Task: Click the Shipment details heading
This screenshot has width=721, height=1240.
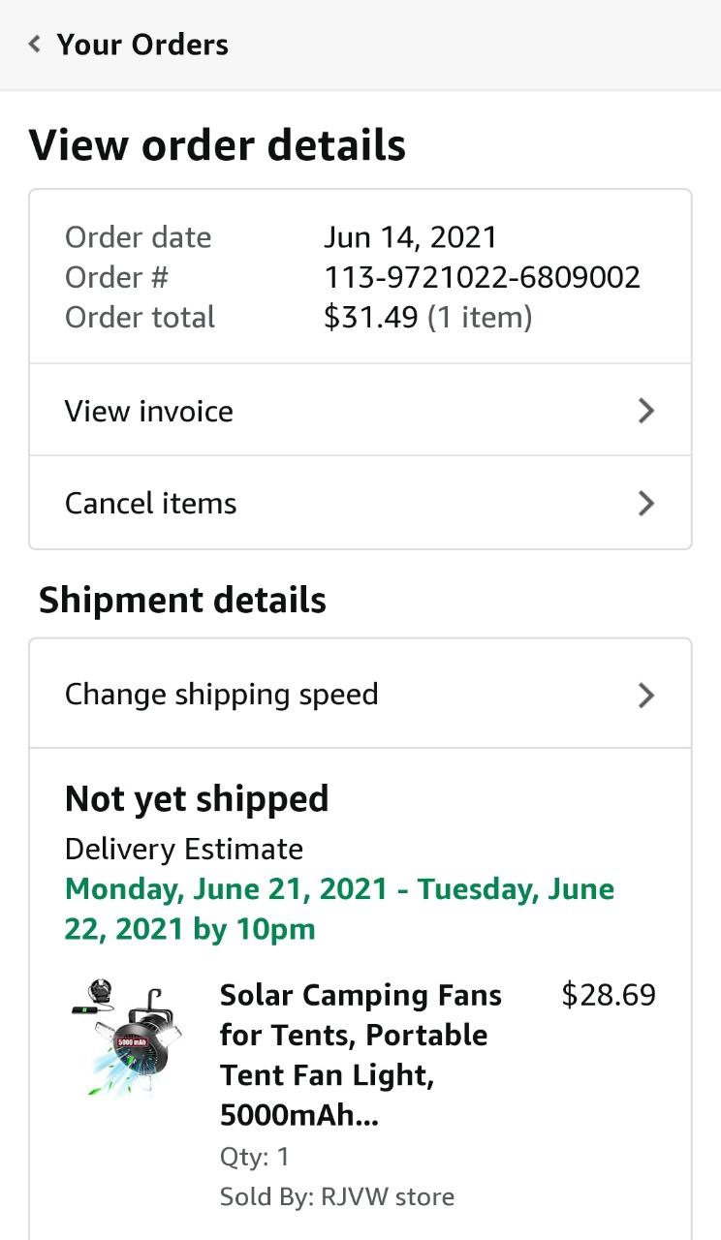Action: point(182,601)
